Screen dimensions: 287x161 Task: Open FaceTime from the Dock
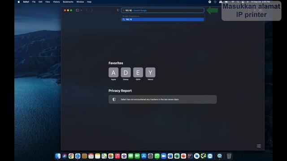click(137, 156)
